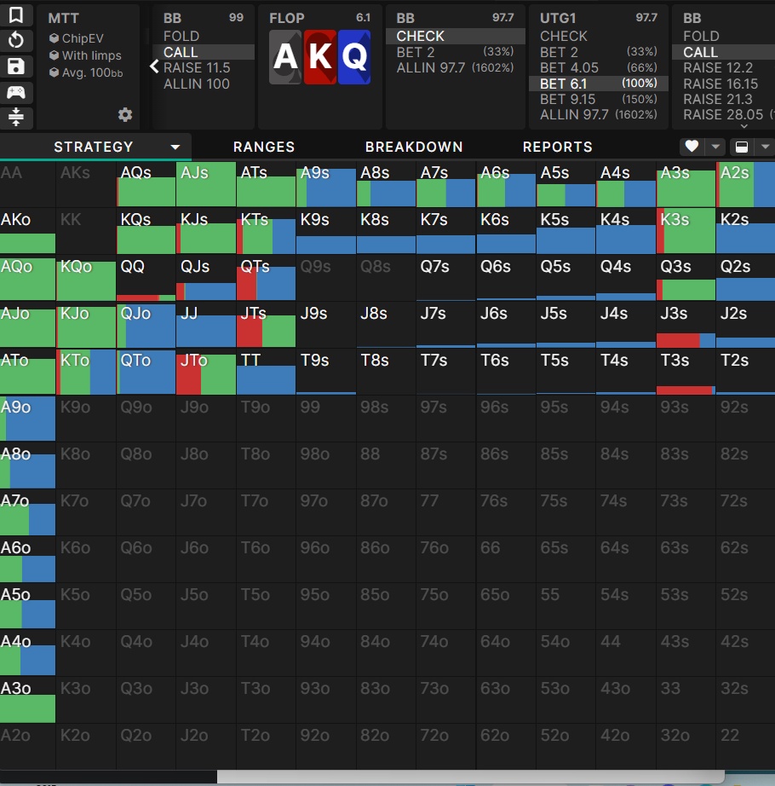The height and width of the screenshot is (786, 775).
Task: Open the REPORTS tab
Action: (557, 147)
